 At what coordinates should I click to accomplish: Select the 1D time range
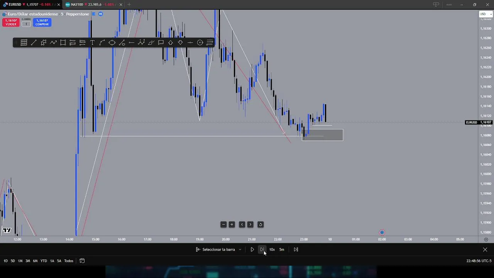(x=5, y=261)
